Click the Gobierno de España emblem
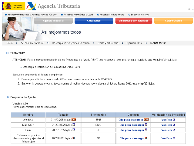 pyautogui.click(x=14, y=6)
